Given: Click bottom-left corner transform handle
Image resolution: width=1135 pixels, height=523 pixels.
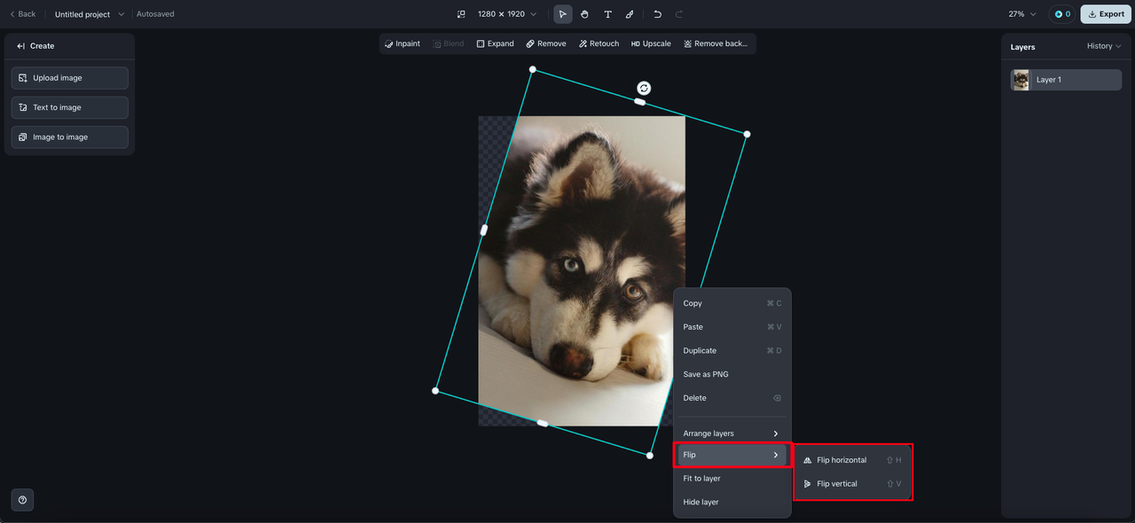Looking at the screenshot, I should 435,391.
